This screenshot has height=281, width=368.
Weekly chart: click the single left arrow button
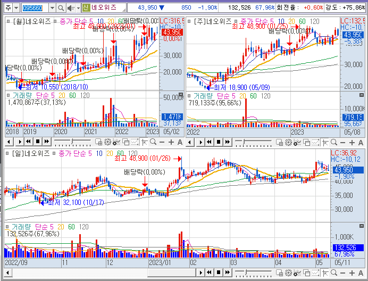click(x=190, y=142)
